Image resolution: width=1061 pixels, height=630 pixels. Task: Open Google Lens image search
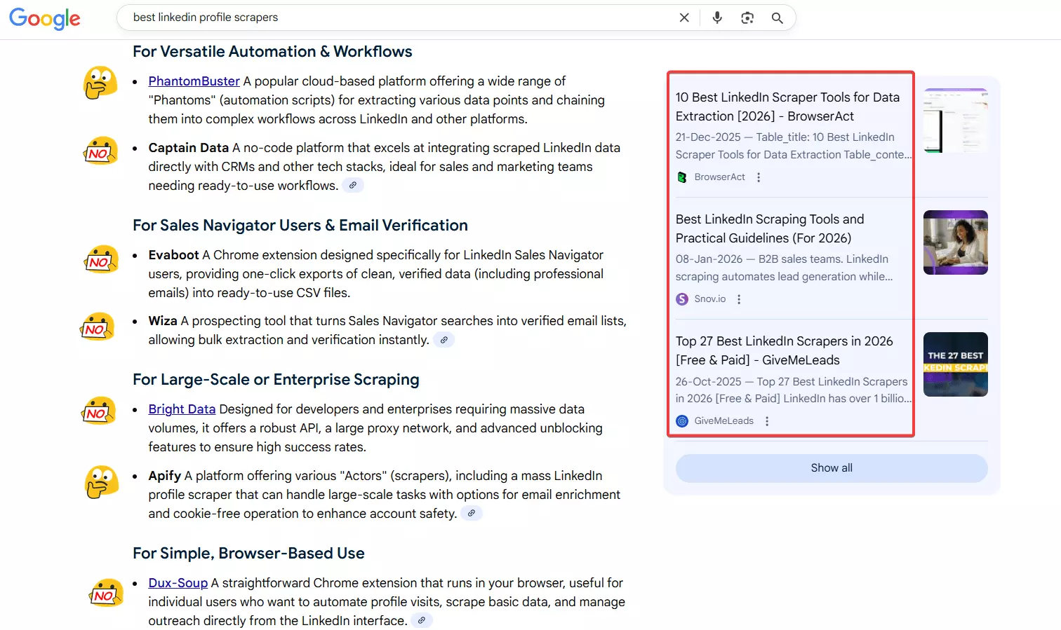click(747, 18)
